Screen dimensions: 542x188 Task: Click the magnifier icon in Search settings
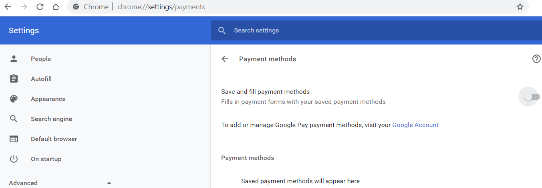(x=222, y=30)
